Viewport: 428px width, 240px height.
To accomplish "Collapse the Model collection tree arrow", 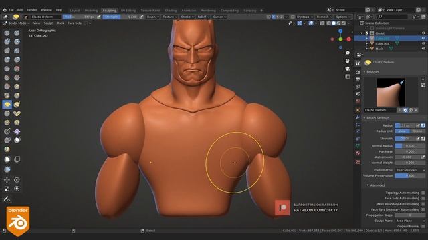I will click(362, 33).
